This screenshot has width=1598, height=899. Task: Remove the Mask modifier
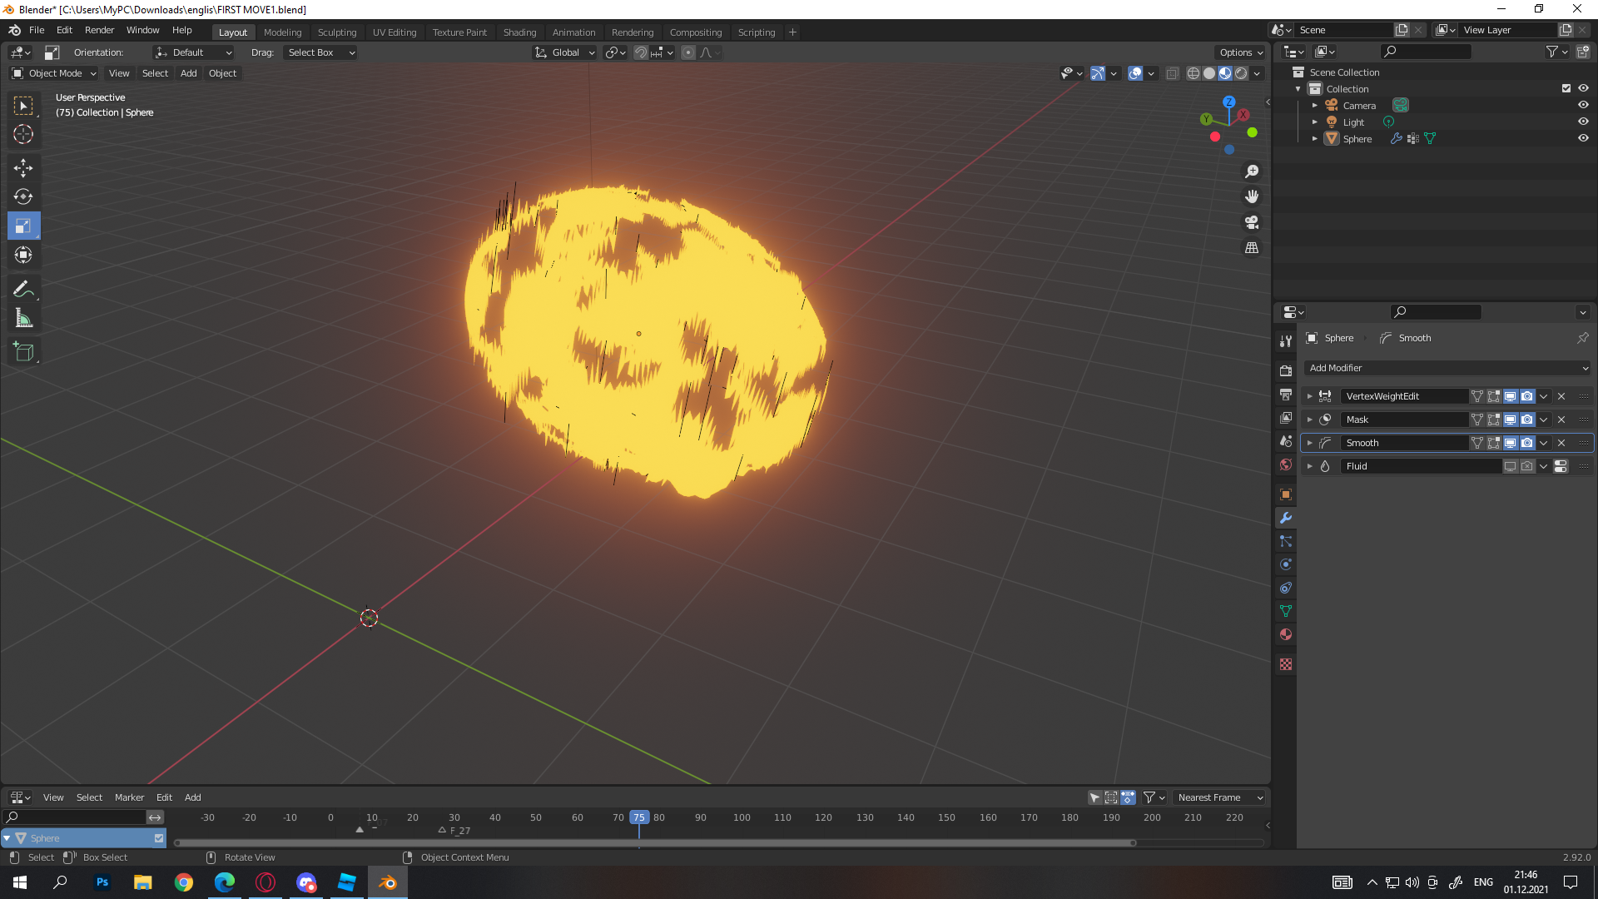pos(1561,420)
